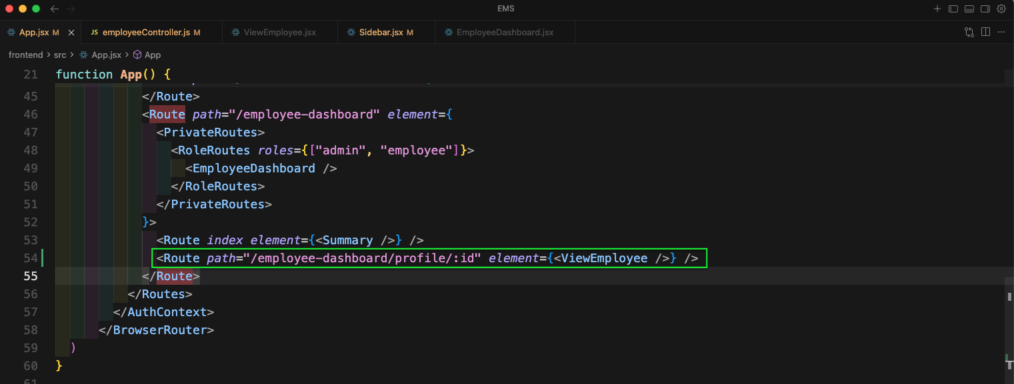The image size is (1014, 384).
Task: Open the ViewEmployee.jsx tab
Action: pyautogui.click(x=280, y=32)
